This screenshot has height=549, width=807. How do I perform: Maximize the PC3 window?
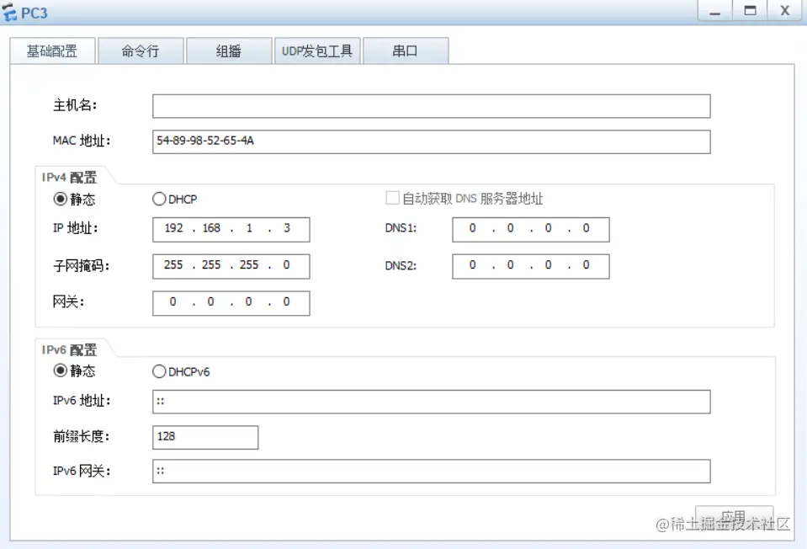coord(750,11)
